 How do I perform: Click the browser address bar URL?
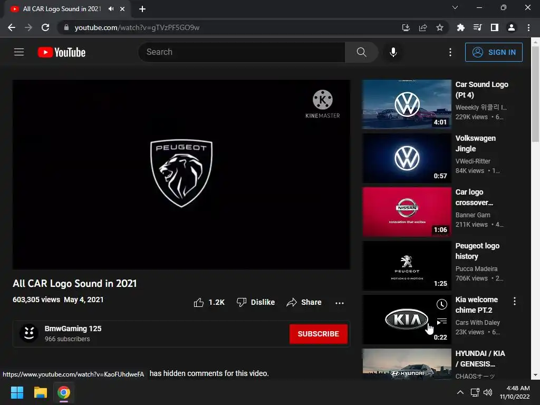point(137,27)
